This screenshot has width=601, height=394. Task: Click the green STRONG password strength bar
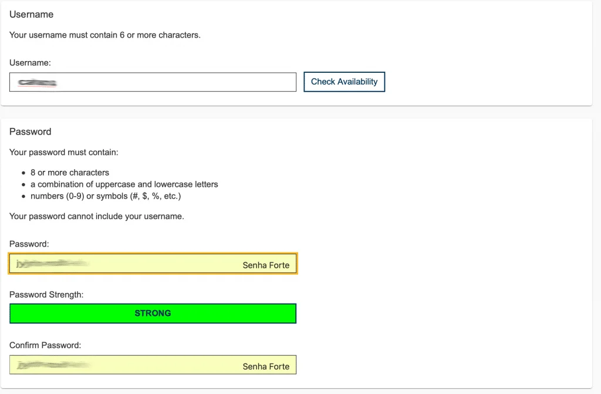153,314
